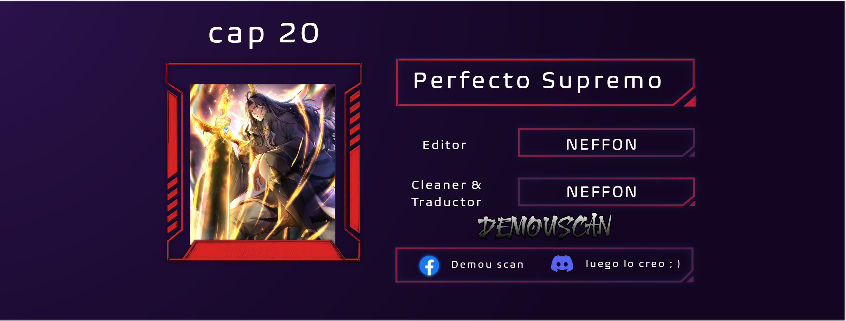The height and width of the screenshot is (321, 846).
Task: Click the red base panel under cover
Action: point(263,251)
